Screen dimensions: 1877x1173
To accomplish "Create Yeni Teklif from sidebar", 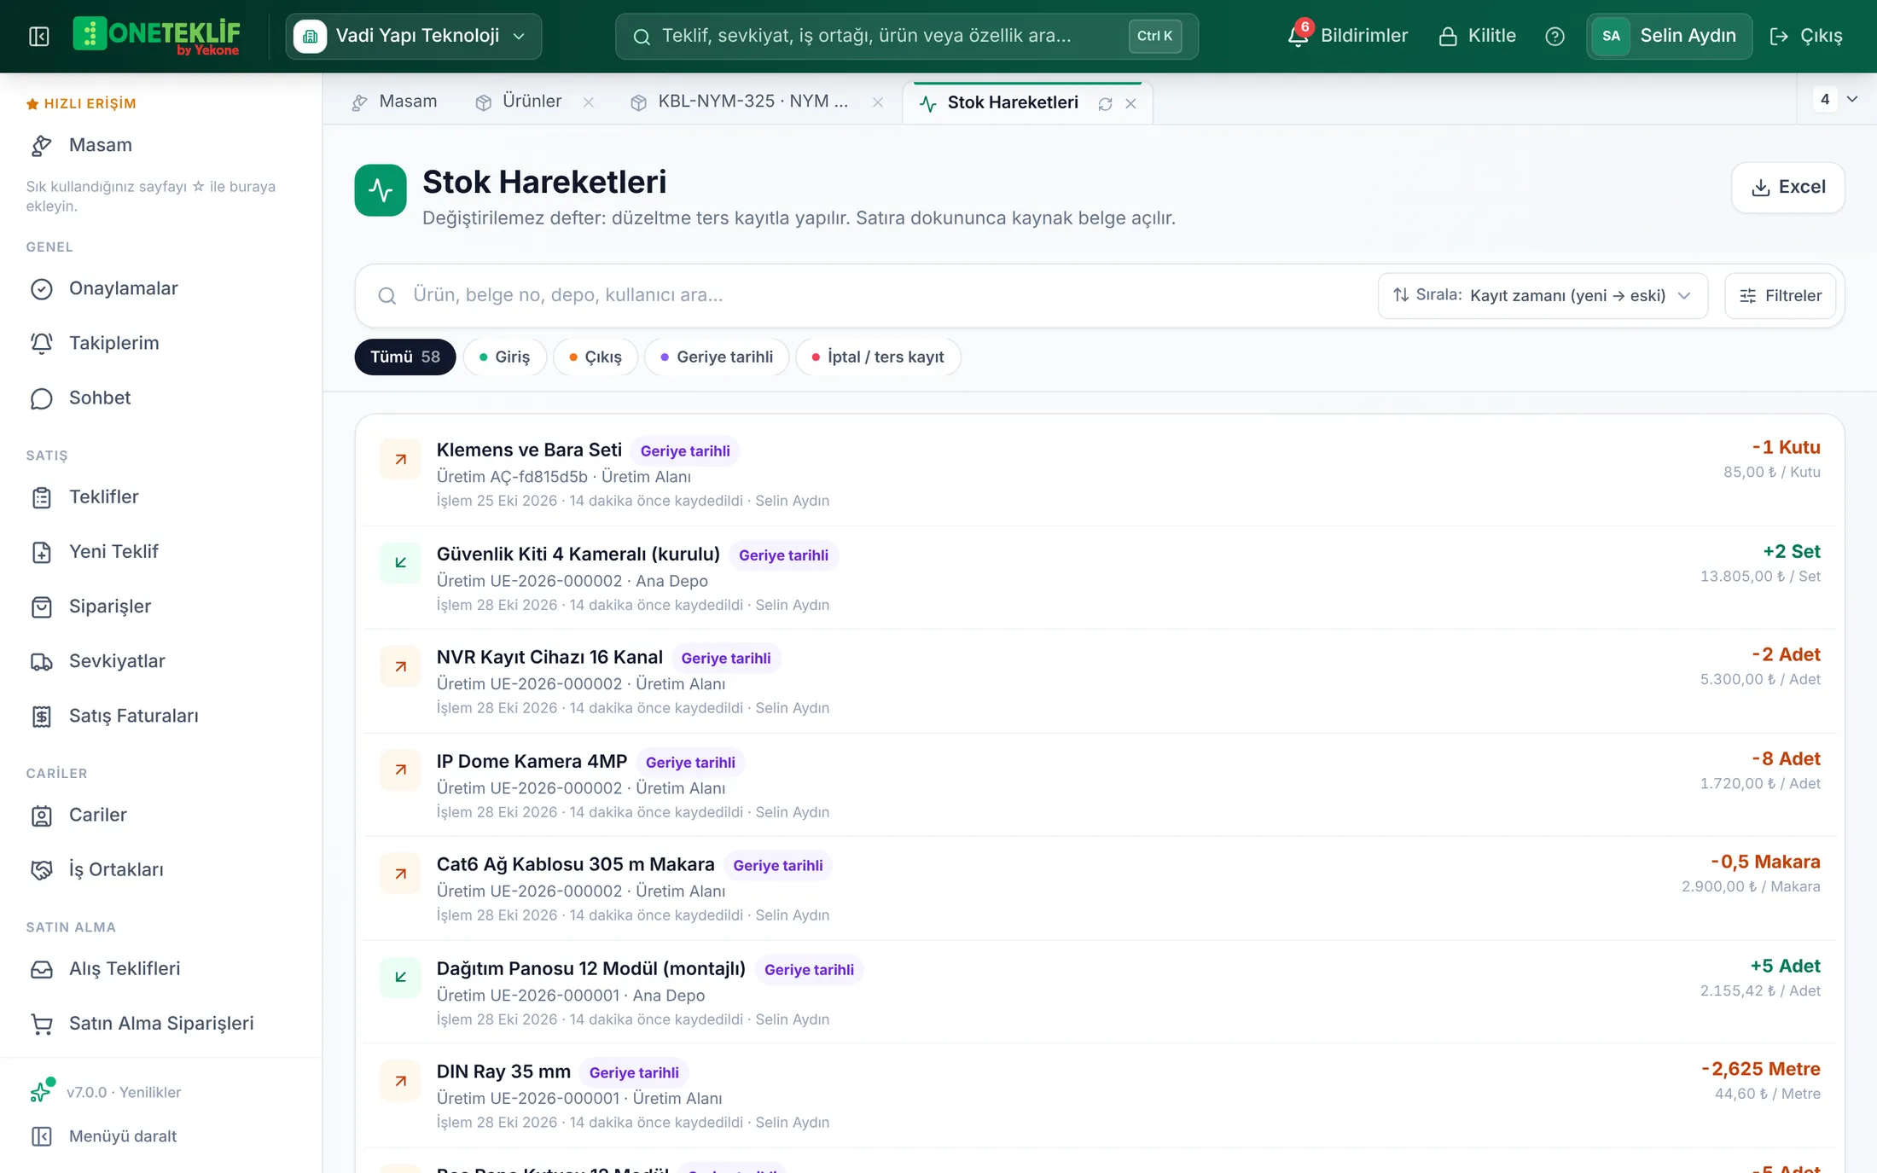I will coord(161,551).
